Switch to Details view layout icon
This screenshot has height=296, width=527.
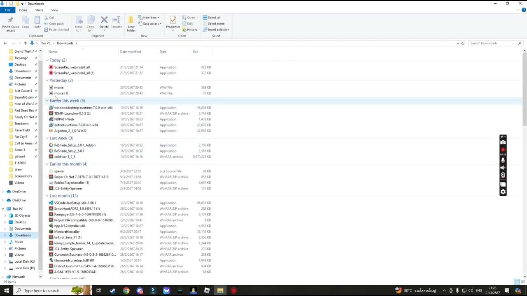tap(517, 282)
